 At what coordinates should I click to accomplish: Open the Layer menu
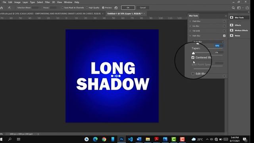(25, 2)
